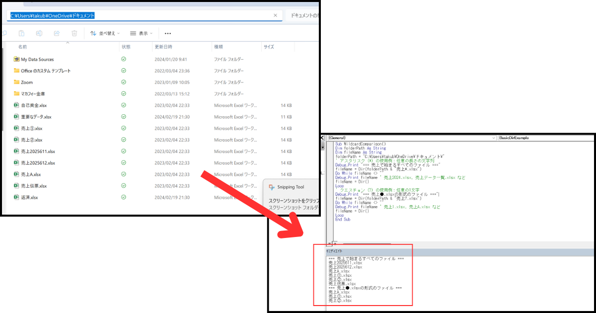Click the Sub WildcardComparison() code line
This screenshot has width=596, height=313.
(361, 144)
